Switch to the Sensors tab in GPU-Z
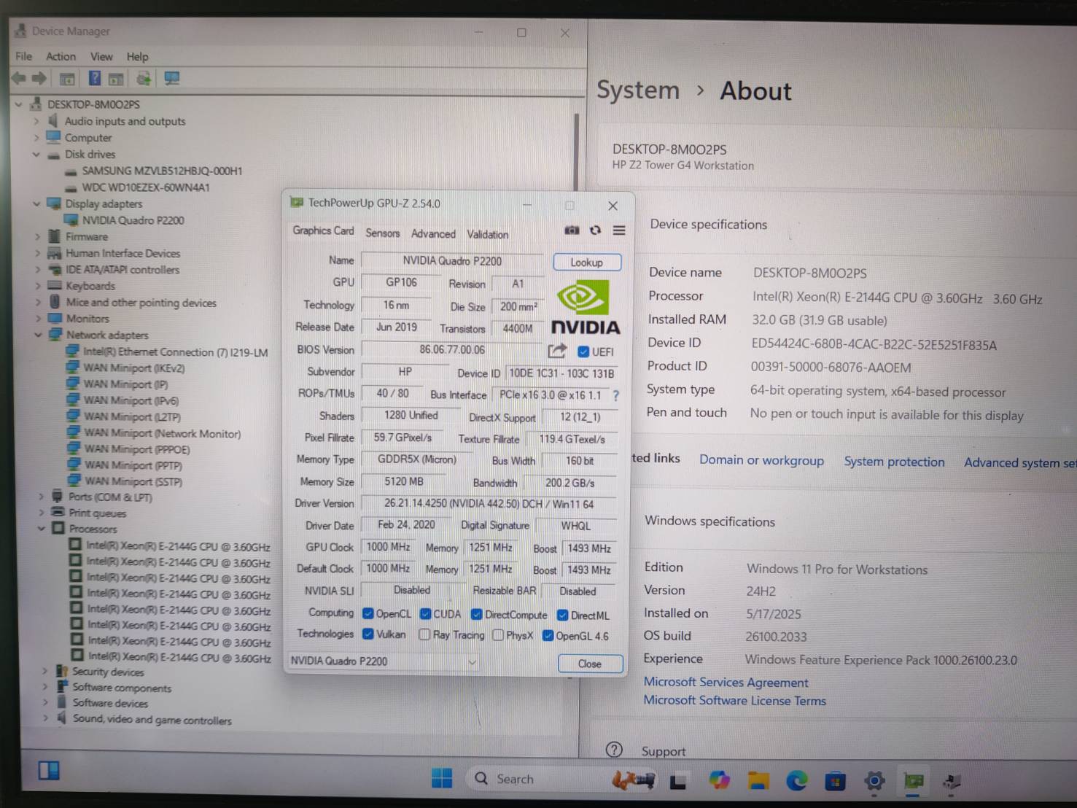The image size is (1077, 808). point(383,233)
